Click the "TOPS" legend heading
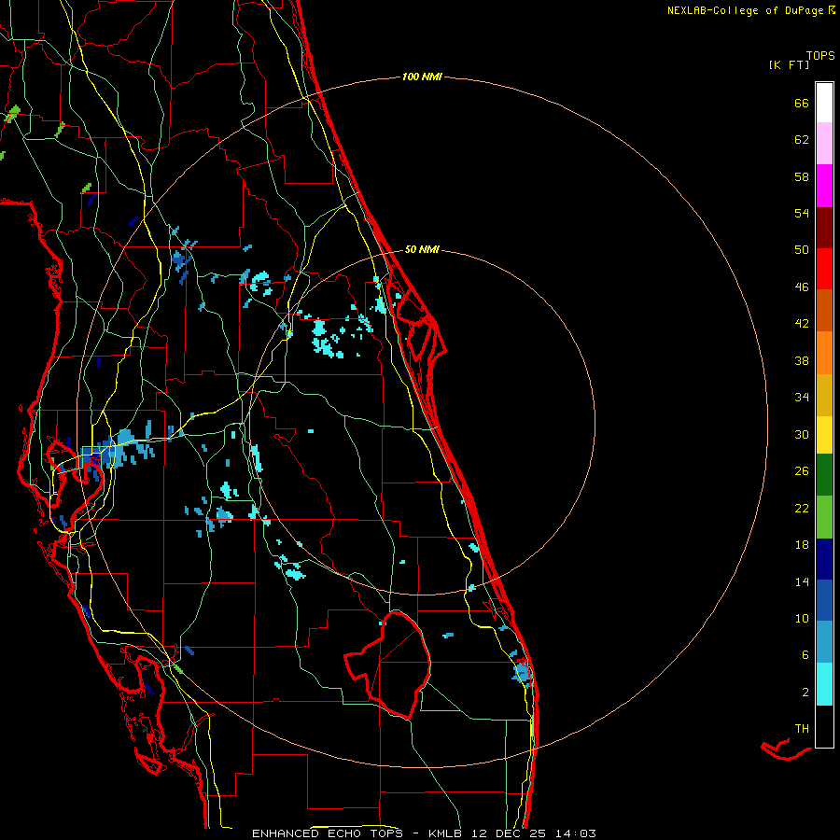The width and height of the screenshot is (840, 840). click(x=820, y=56)
